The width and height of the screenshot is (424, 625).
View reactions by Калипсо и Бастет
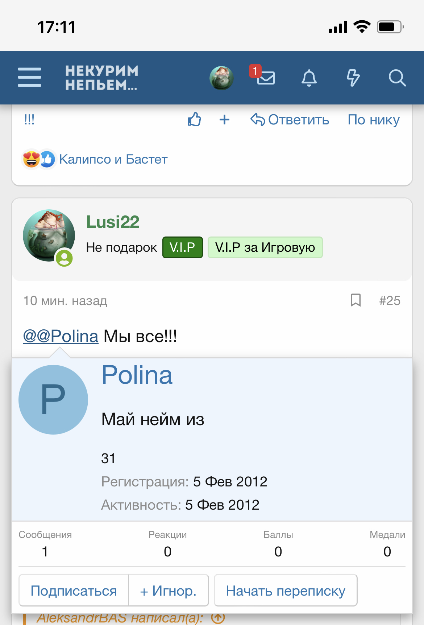(x=113, y=159)
